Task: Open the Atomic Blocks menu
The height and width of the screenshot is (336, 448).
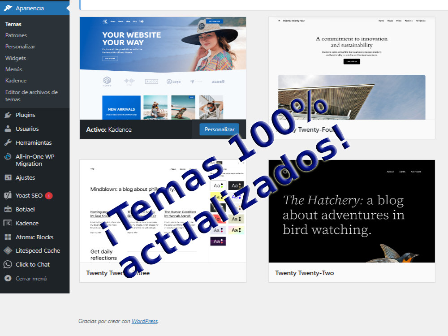Action: coord(35,237)
